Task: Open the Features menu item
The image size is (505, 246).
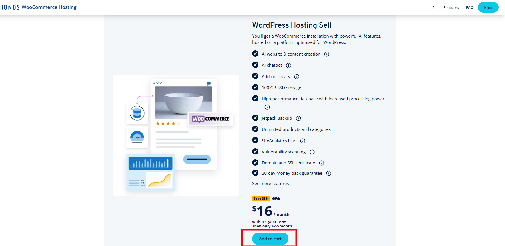Action: point(451,8)
